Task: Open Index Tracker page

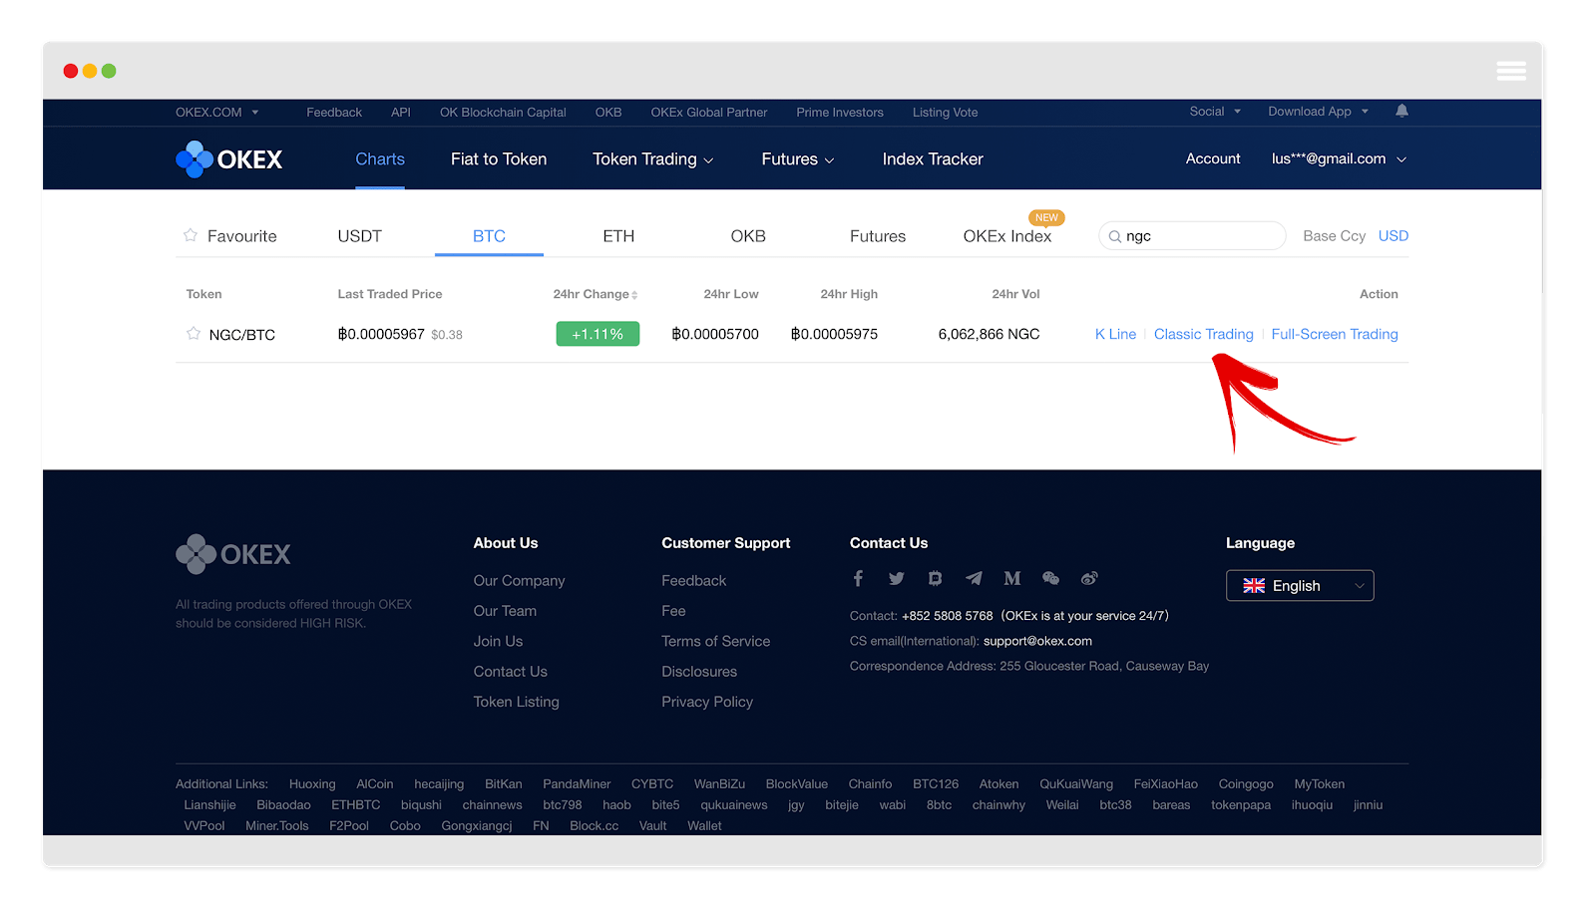Action: 933,159
